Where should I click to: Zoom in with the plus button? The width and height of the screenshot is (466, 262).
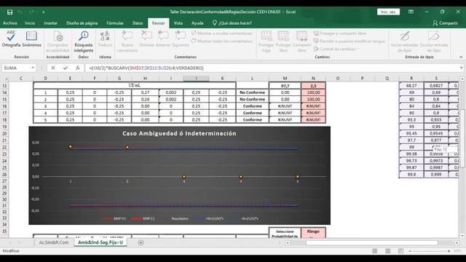(x=449, y=251)
